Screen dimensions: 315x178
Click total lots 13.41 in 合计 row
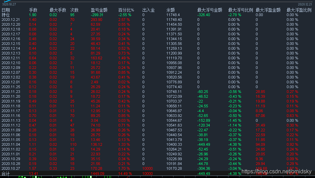coord(33,174)
